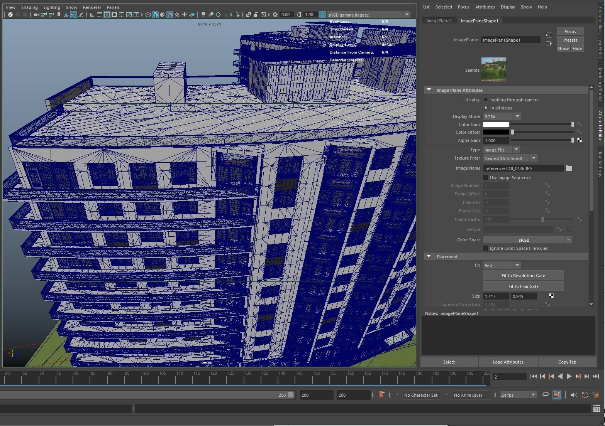
Task: Toggle the viewport Grid icon
Action: pyautogui.click(x=92, y=15)
